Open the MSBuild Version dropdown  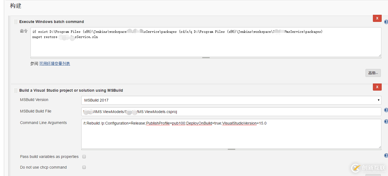(x=231, y=100)
